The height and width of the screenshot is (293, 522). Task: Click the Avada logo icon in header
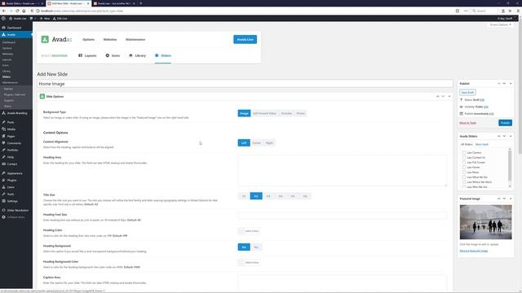click(45, 40)
